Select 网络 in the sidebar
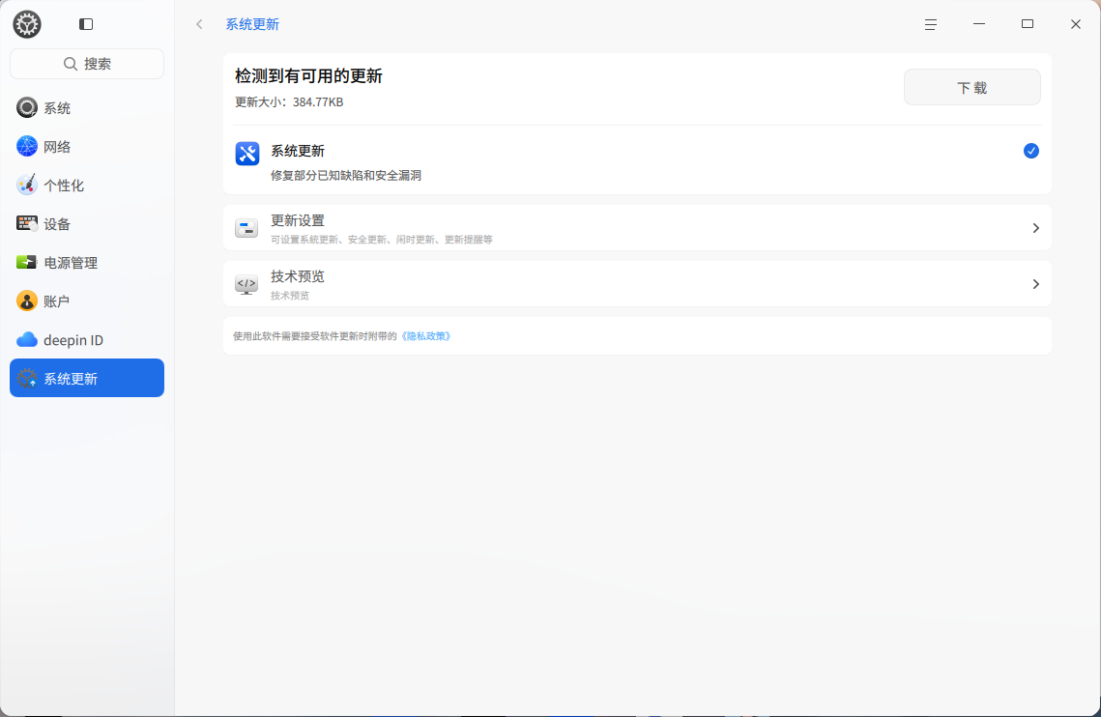 57,147
